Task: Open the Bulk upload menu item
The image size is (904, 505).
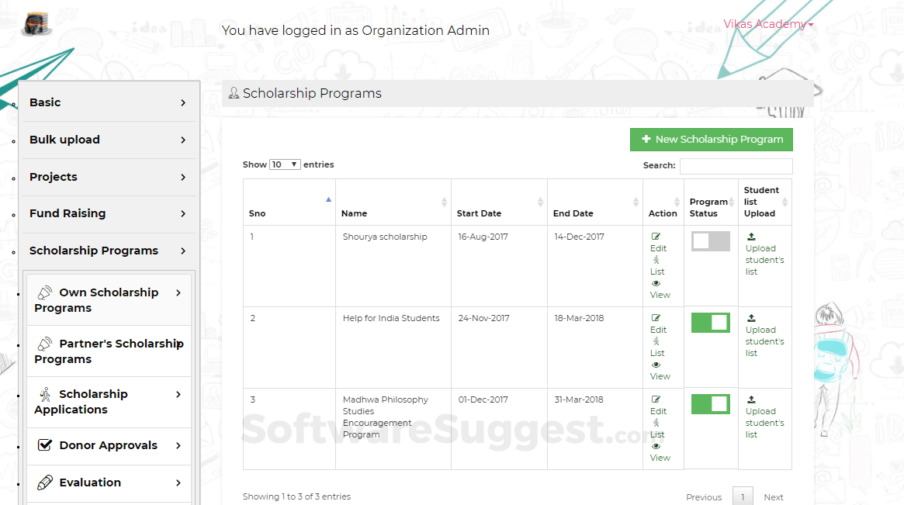Action: coord(108,140)
